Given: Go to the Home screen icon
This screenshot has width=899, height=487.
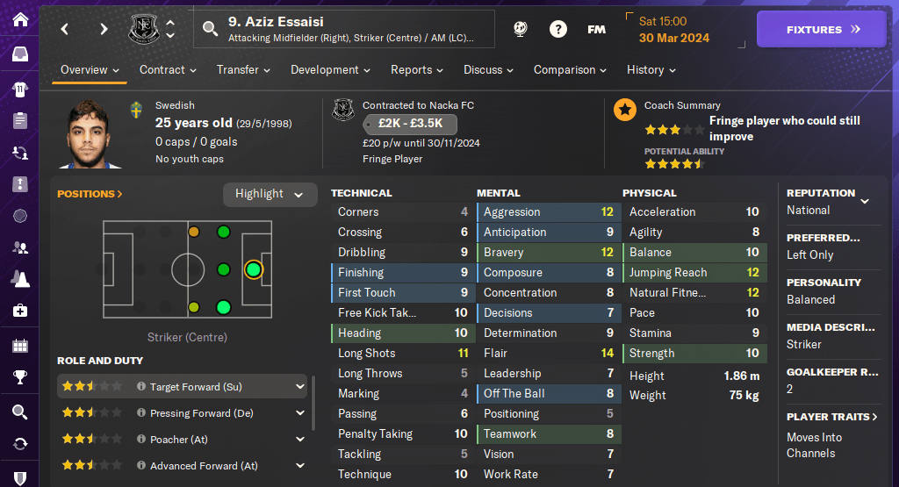Looking at the screenshot, I should [x=19, y=19].
